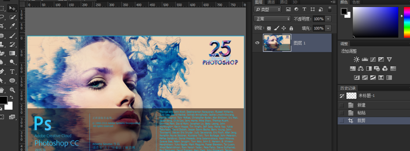Screen dimensions: 410x151
Task: Add Black & White adjustment
Action: pos(369,69)
